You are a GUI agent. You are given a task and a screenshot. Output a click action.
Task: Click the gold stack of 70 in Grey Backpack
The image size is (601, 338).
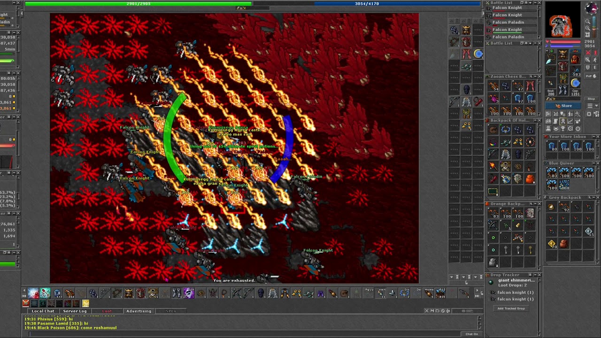[552, 243]
